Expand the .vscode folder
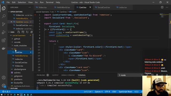This screenshot has height=96, width=171. [x=17, y=42]
